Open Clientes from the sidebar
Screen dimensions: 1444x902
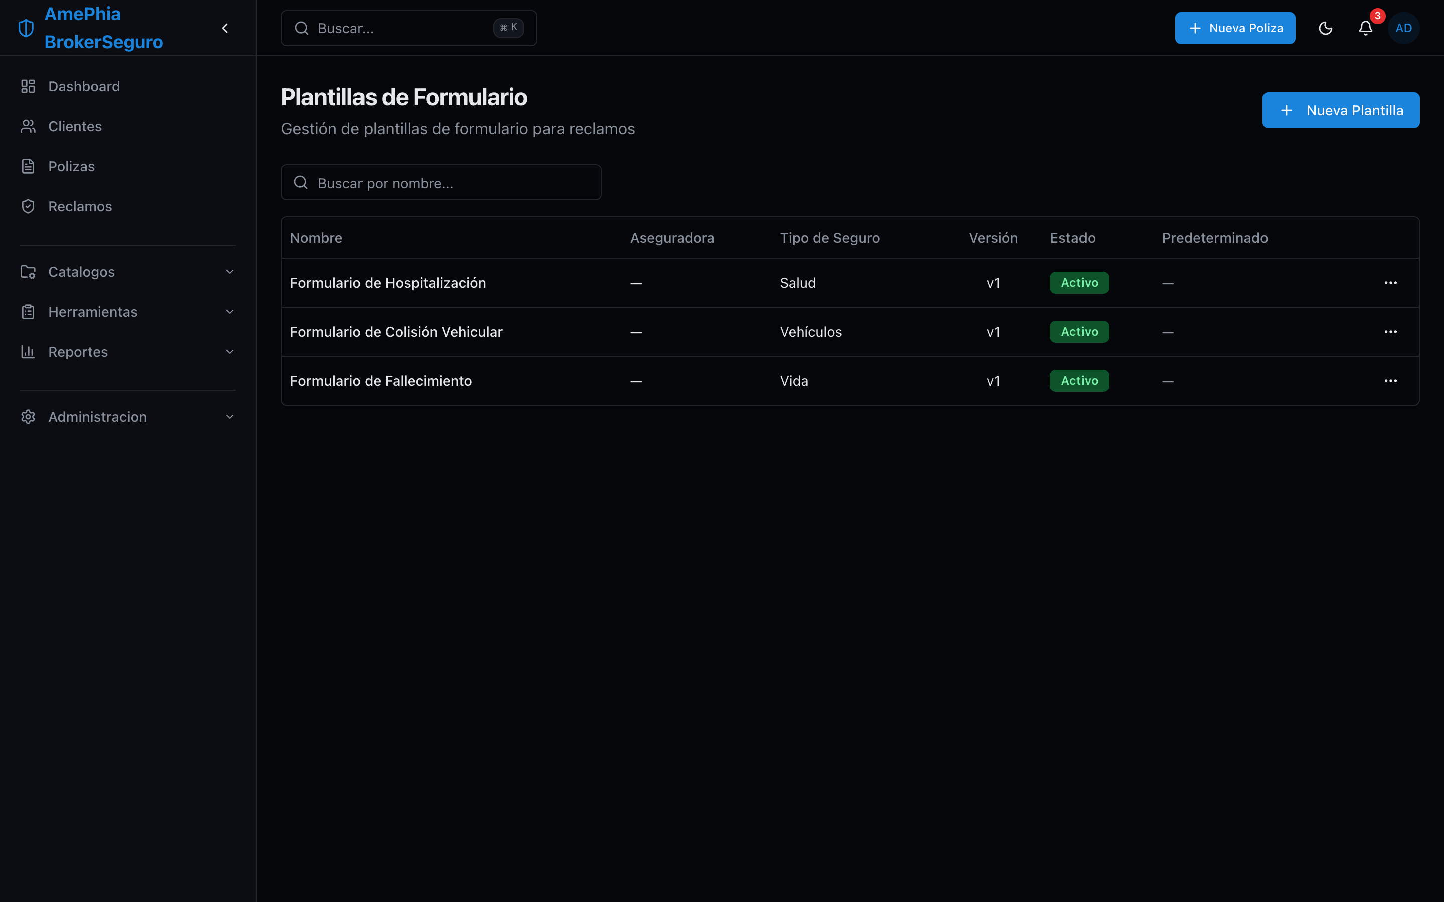pyautogui.click(x=128, y=126)
